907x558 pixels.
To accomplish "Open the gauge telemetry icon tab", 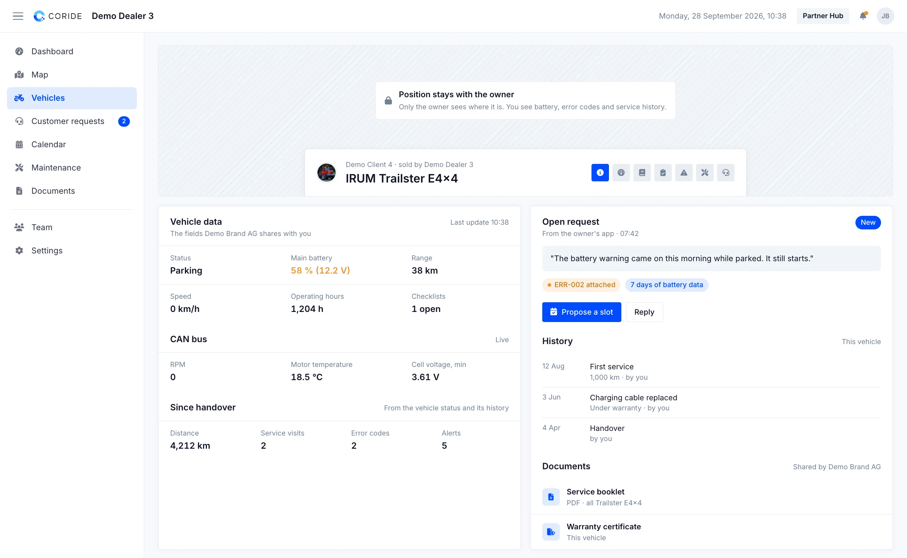I will coord(621,172).
